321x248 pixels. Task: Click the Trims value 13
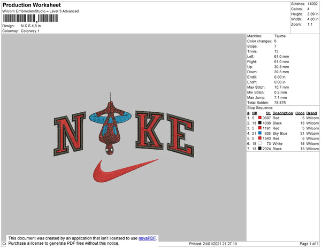coord(277,51)
